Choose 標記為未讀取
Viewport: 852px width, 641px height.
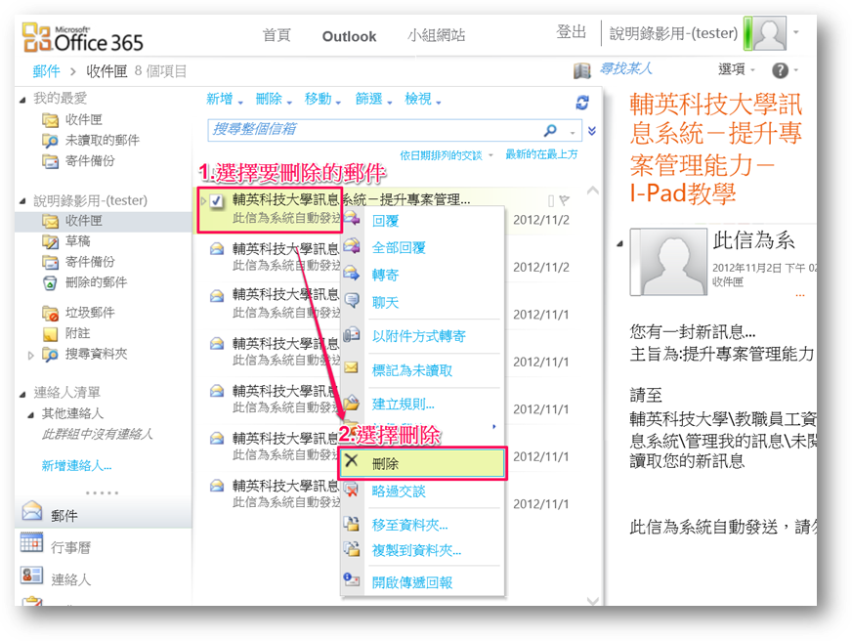(x=412, y=370)
